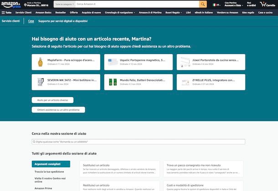Open Casa e cucina nav link
This screenshot has height=191, width=278.
coord(265,13)
